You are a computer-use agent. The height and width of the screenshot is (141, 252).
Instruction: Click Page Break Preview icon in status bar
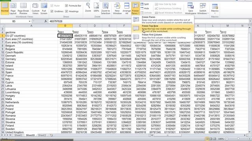coord(214,139)
